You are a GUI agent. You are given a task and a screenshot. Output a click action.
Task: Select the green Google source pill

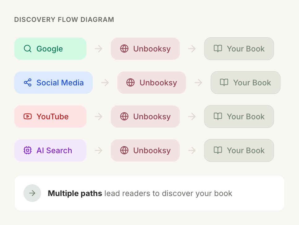(50, 48)
